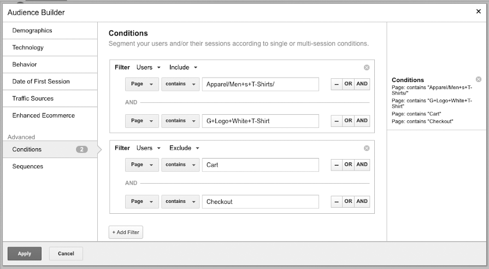Click minus button on Cart row

click(337, 165)
